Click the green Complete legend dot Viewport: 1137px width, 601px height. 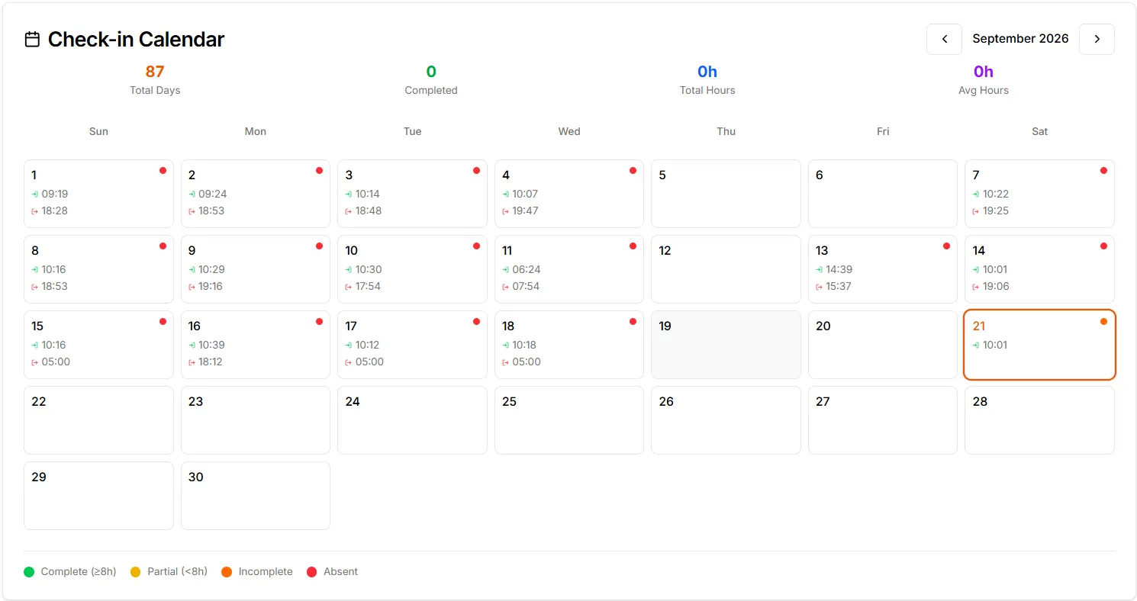click(x=29, y=572)
